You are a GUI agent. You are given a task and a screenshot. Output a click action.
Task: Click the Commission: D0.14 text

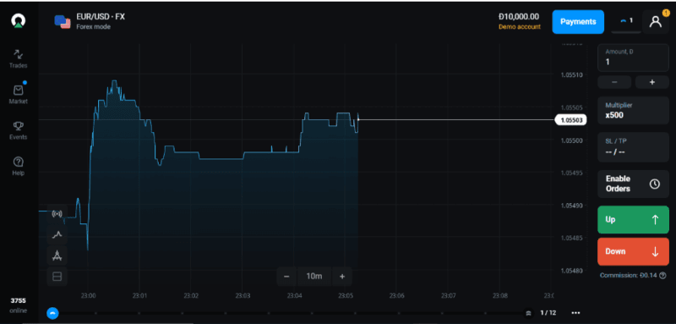(628, 275)
